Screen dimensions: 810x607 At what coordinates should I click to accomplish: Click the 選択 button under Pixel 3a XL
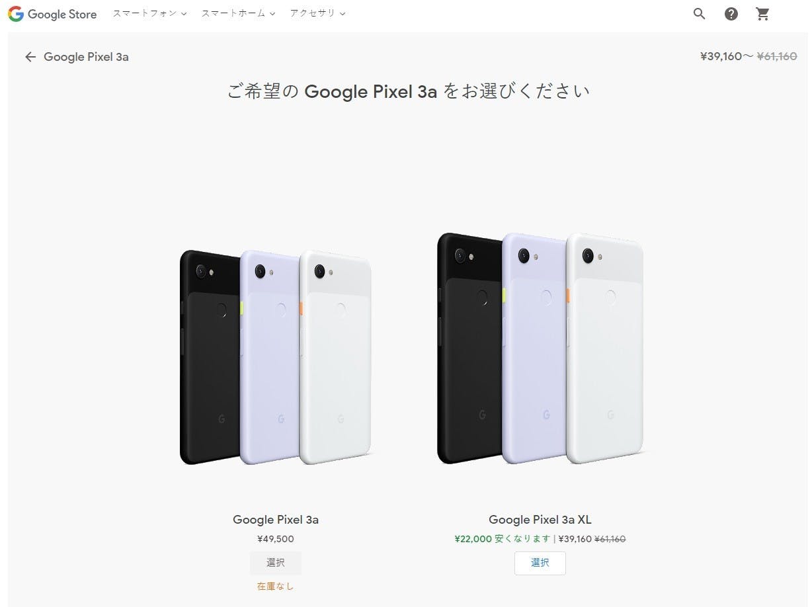tap(540, 563)
